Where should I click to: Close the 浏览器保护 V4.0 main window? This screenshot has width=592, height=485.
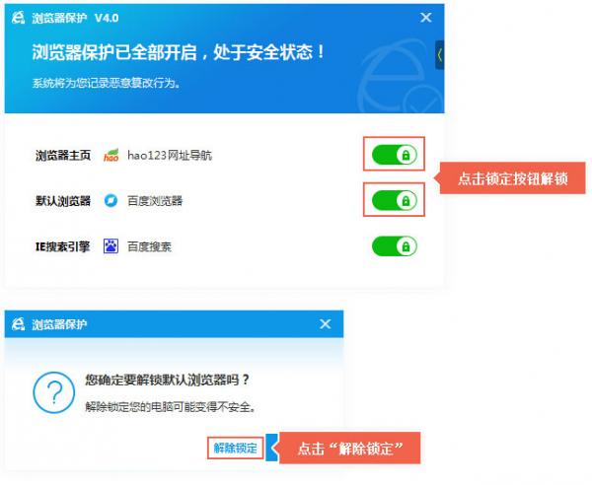point(426,18)
